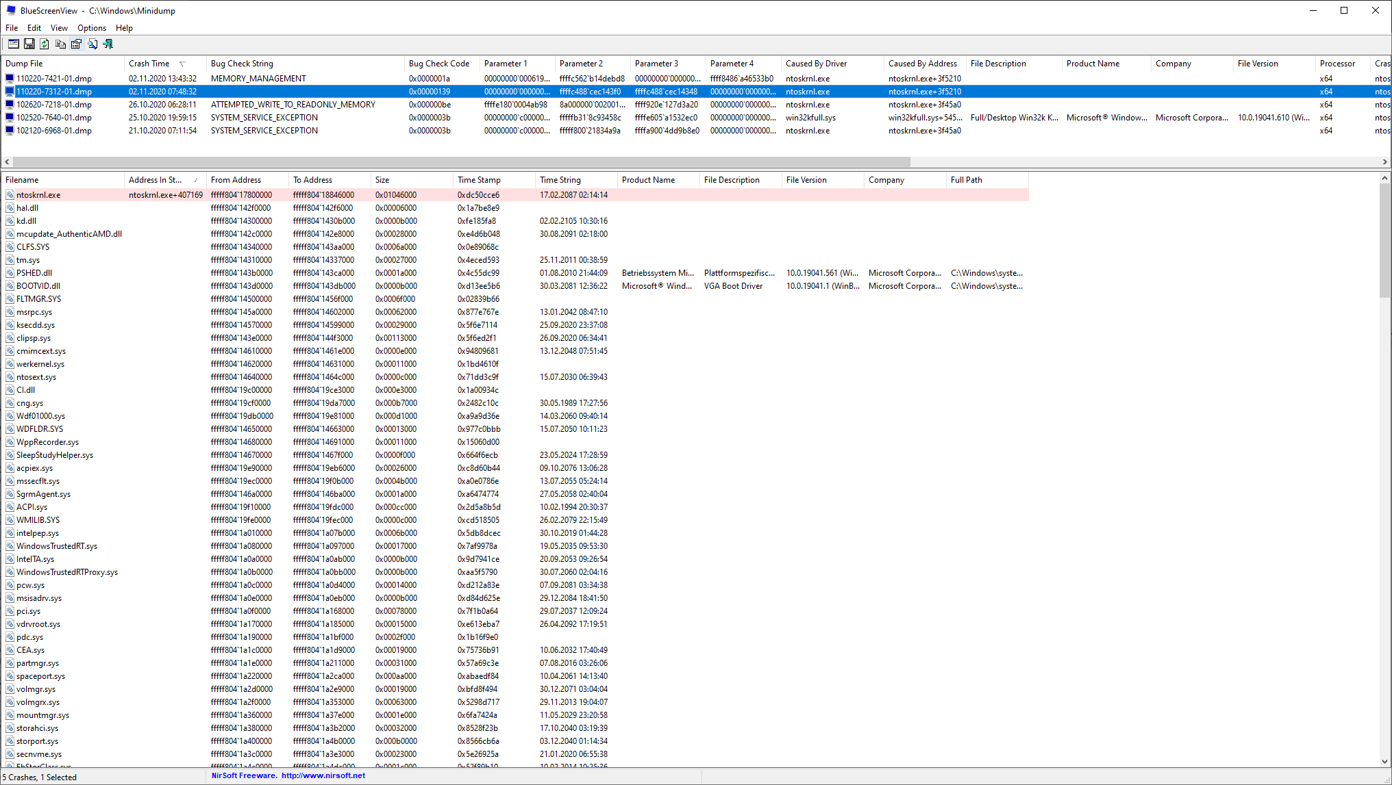Click the BlueScreenView title bar app icon
The image size is (1392, 785).
11,10
